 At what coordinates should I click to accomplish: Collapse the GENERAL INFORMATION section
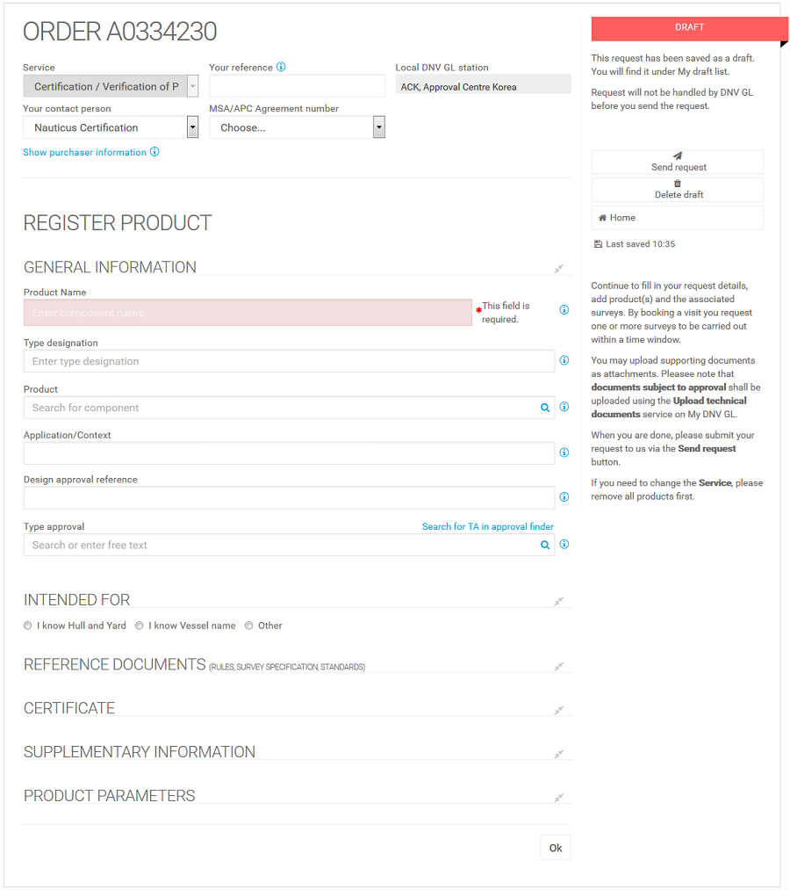(559, 269)
